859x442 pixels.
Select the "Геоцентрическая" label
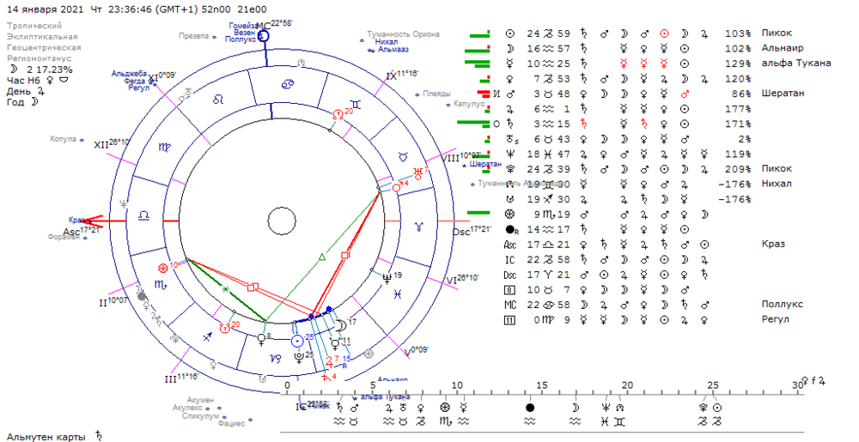click(x=44, y=47)
